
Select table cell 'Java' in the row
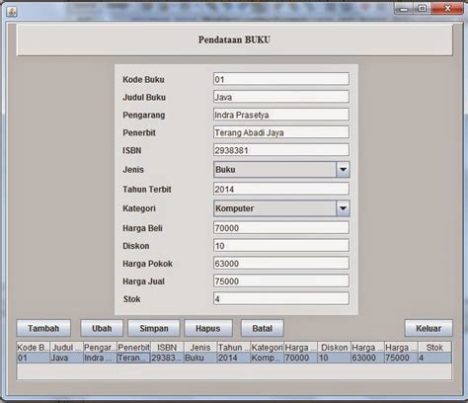click(66, 358)
